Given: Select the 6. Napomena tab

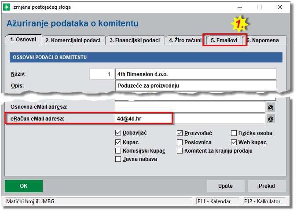Looking at the screenshot, I should (x=264, y=40).
